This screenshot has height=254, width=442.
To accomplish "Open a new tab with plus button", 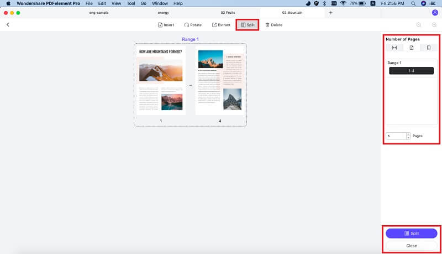I will [x=331, y=12].
